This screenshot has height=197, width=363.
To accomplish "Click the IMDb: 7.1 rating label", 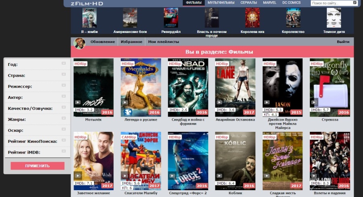I will (x=83, y=183).
